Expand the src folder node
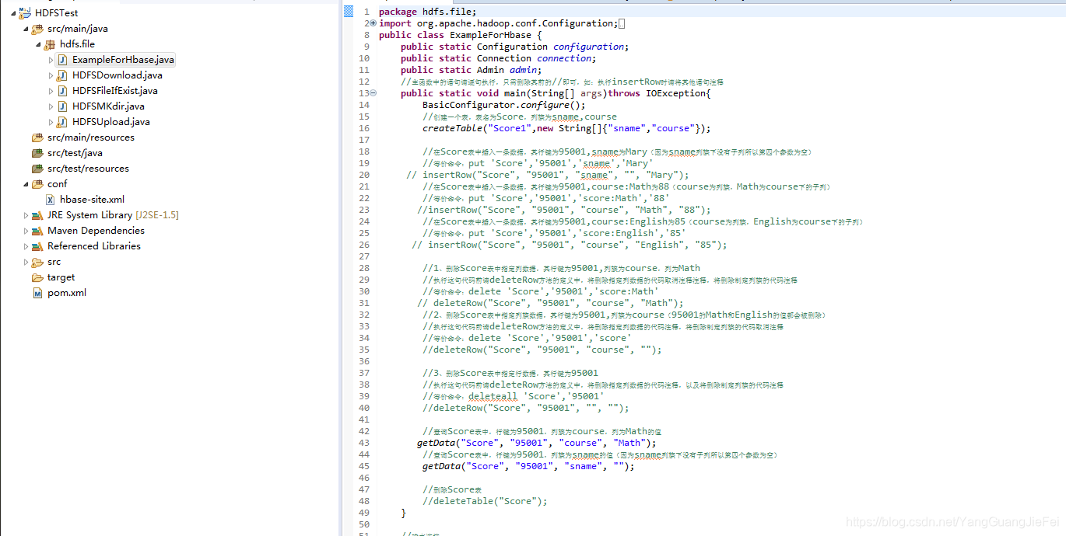 26,262
